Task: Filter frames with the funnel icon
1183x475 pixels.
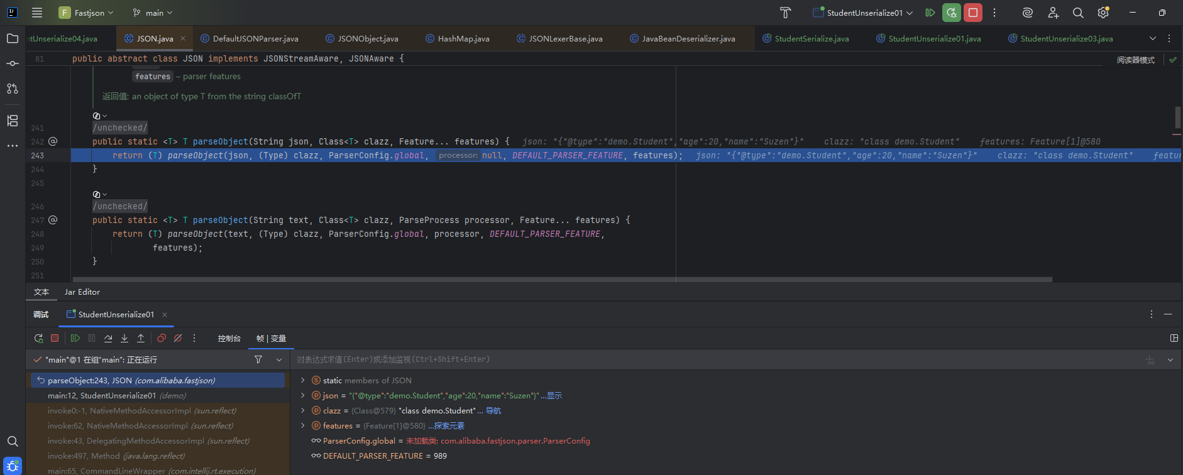Action: click(258, 359)
